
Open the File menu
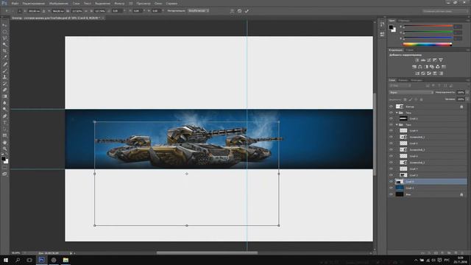point(15,3)
